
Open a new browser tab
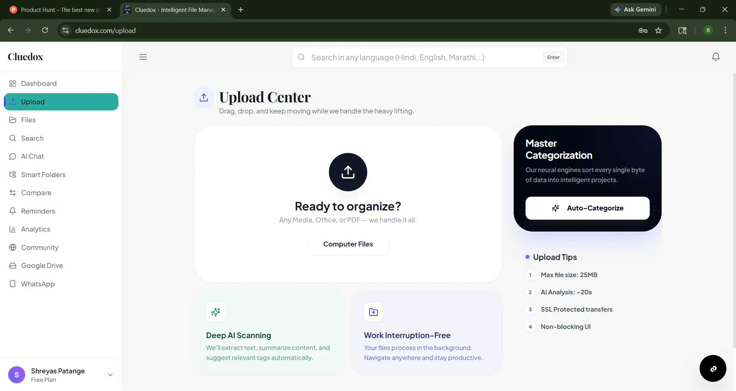click(x=241, y=10)
